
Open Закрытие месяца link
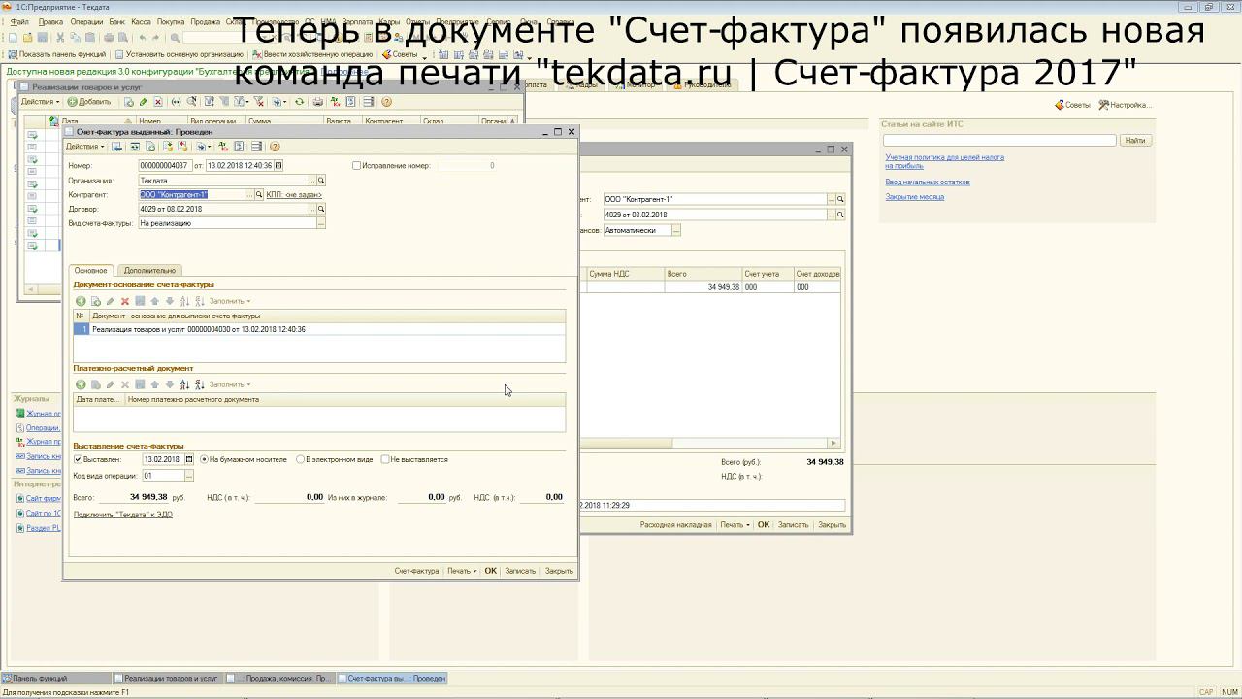[x=914, y=197]
